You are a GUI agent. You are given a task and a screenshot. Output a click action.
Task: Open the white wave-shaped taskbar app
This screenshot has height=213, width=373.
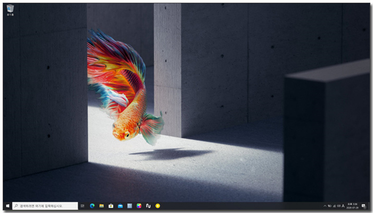pyautogui.click(x=148, y=206)
